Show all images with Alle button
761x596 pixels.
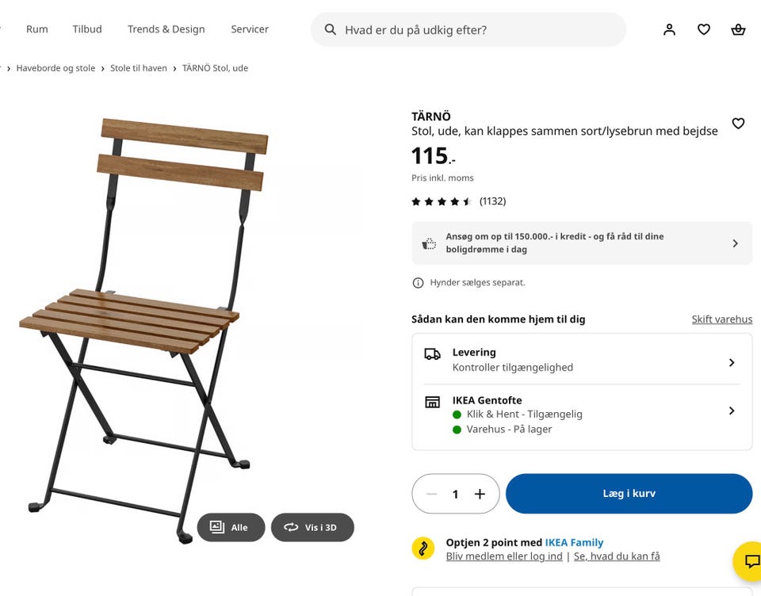[231, 527]
